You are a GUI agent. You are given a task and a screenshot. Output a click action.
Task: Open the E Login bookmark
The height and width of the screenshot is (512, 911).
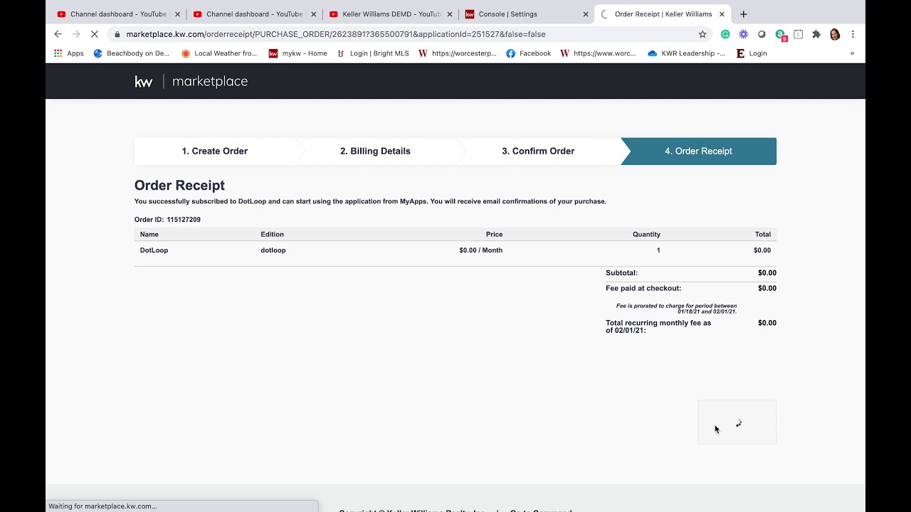tap(752, 53)
